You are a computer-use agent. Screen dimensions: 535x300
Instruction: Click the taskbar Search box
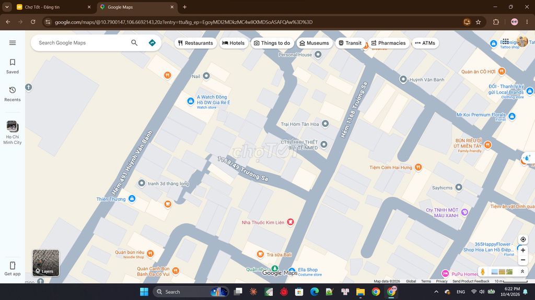pos(191,292)
